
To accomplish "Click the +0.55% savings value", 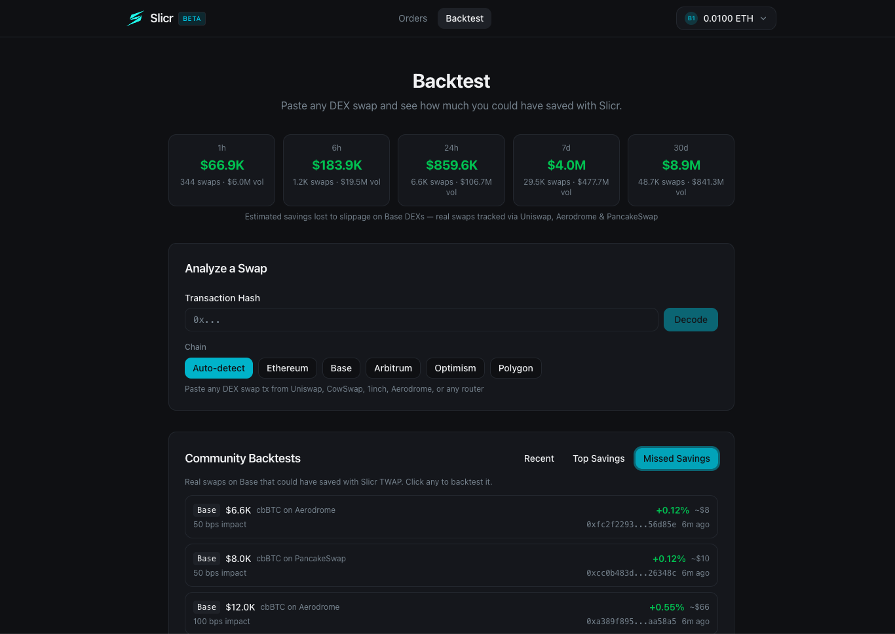I will point(666,607).
